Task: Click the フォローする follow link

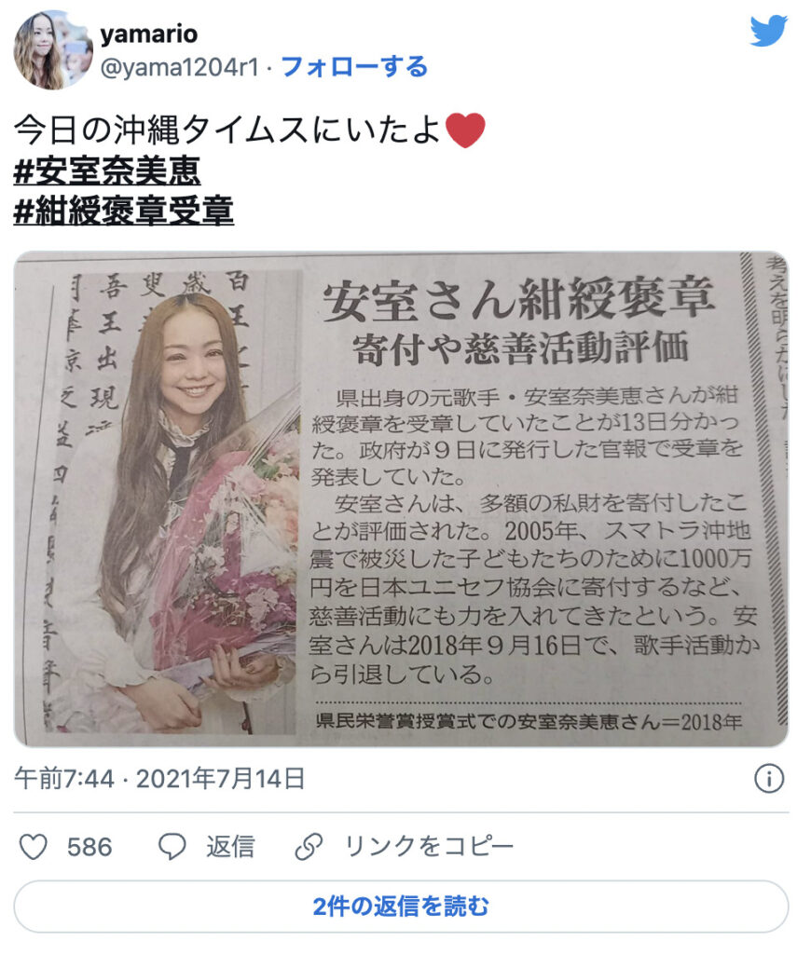Action: pyautogui.click(x=354, y=67)
